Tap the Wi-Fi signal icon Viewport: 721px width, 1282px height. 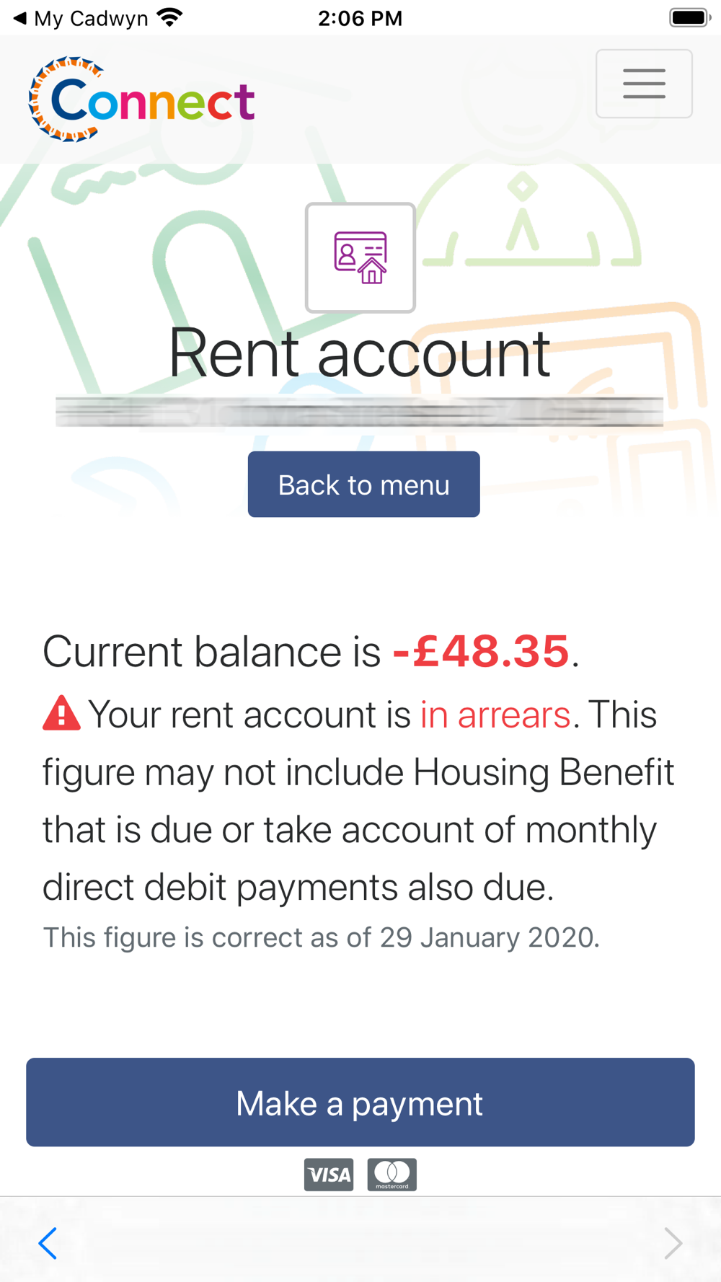pyautogui.click(x=170, y=17)
